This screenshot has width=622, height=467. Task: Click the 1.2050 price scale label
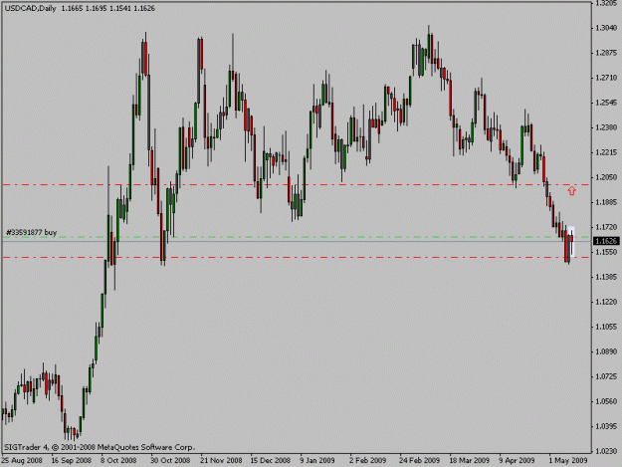coord(606,177)
